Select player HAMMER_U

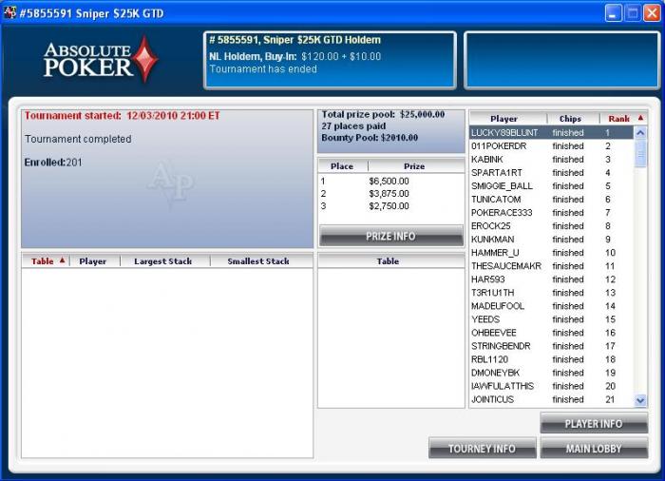[x=551, y=253]
